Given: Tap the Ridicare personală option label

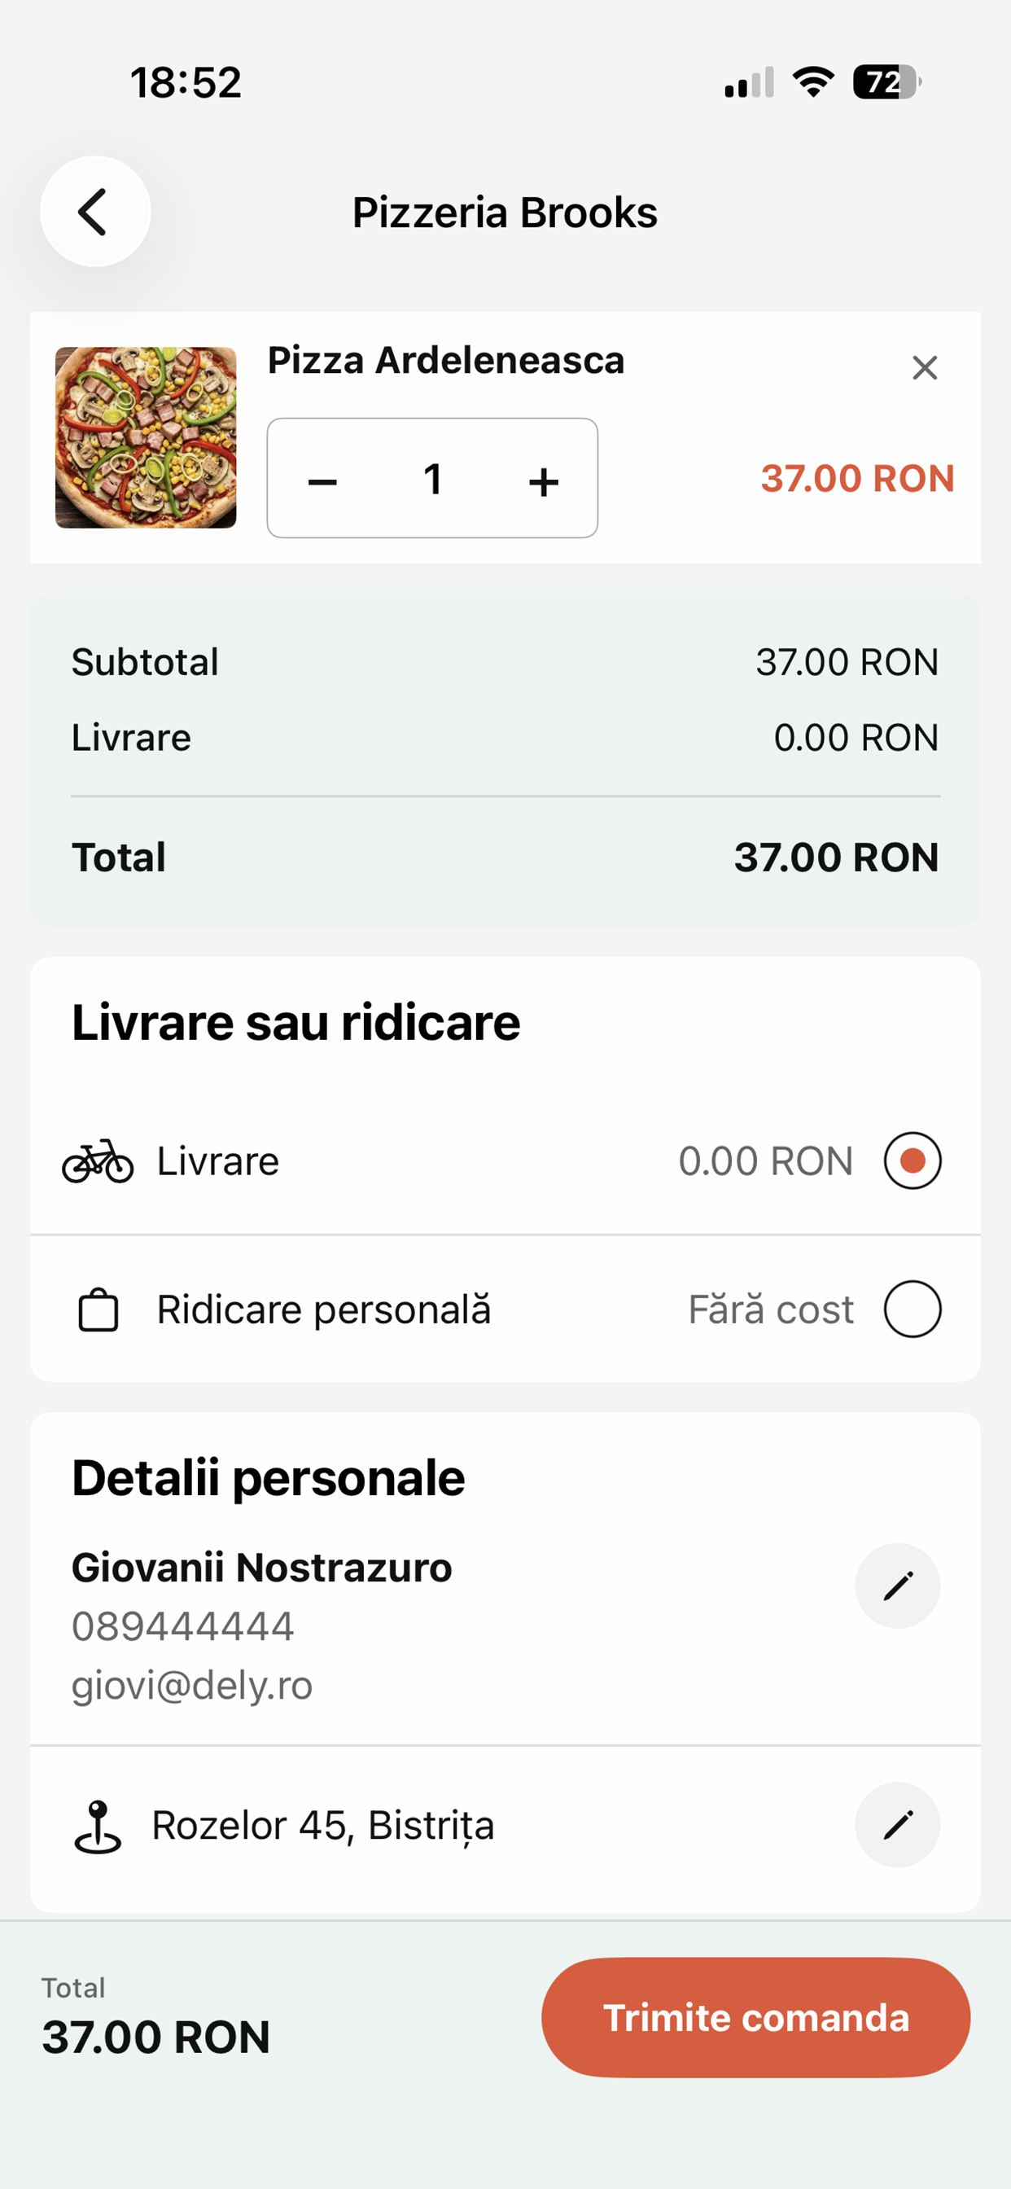Looking at the screenshot, I should [324, 1309].
